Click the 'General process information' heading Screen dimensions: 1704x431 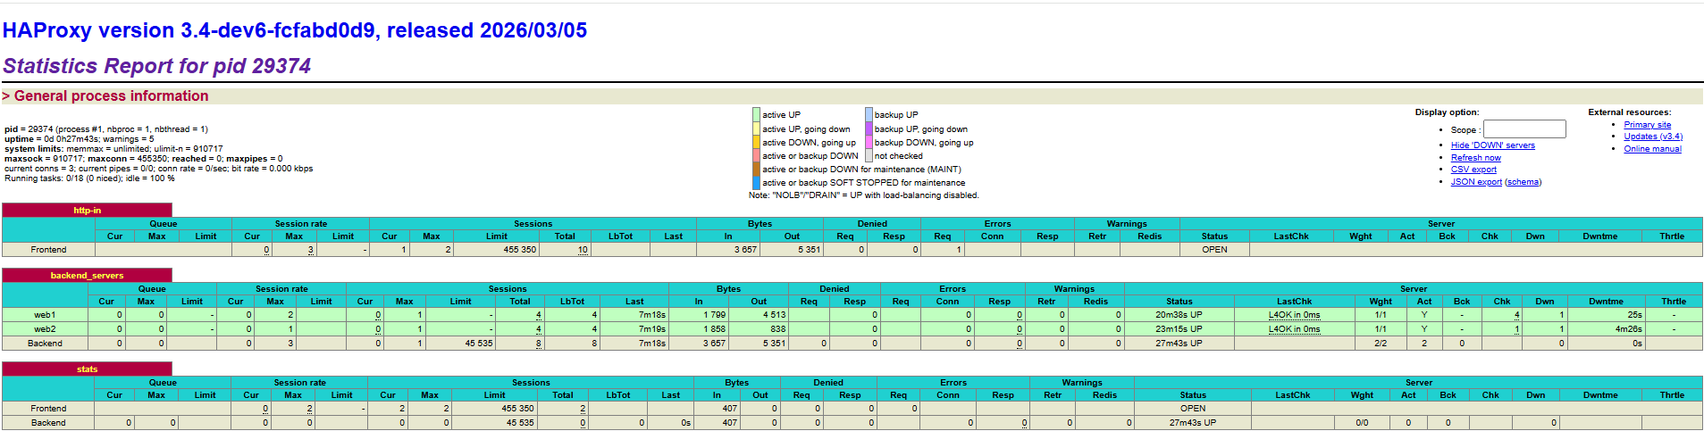click(111, 96)
